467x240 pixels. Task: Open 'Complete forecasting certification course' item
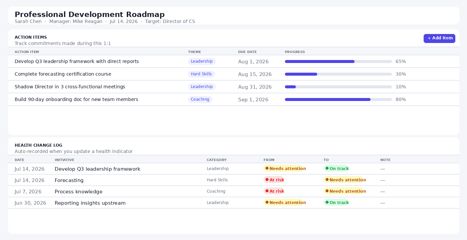(63, 74)
